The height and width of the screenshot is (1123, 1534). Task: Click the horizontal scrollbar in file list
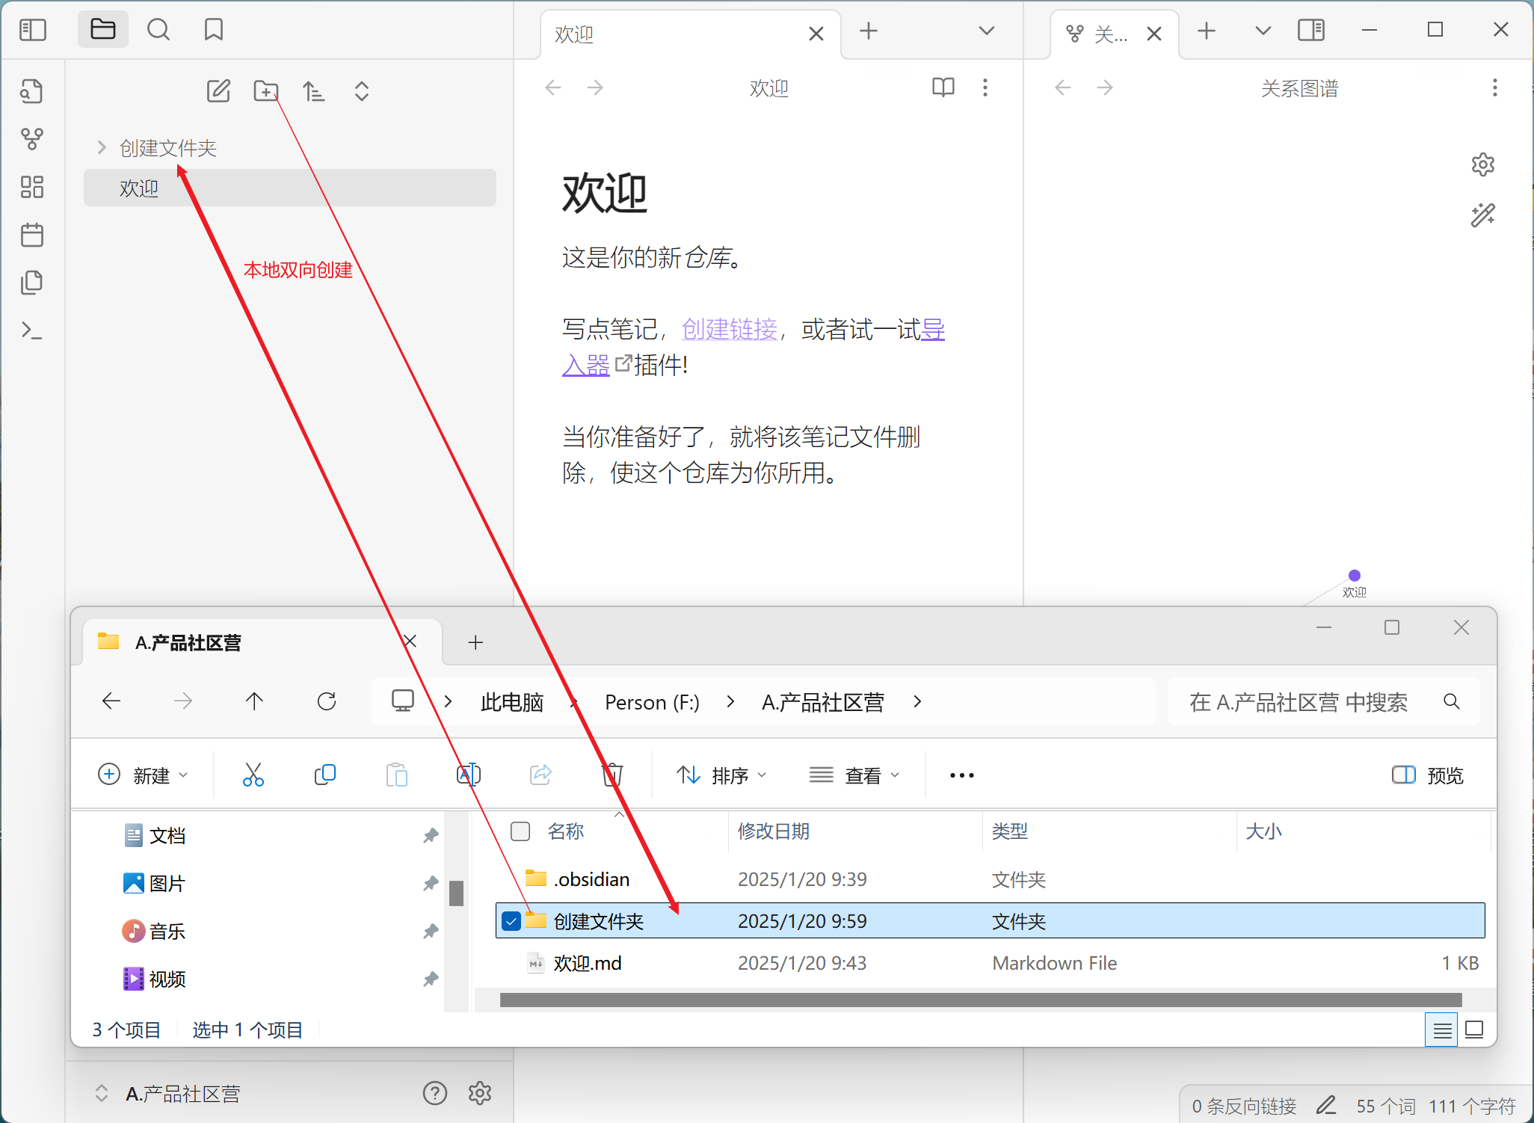point(979,1000)
